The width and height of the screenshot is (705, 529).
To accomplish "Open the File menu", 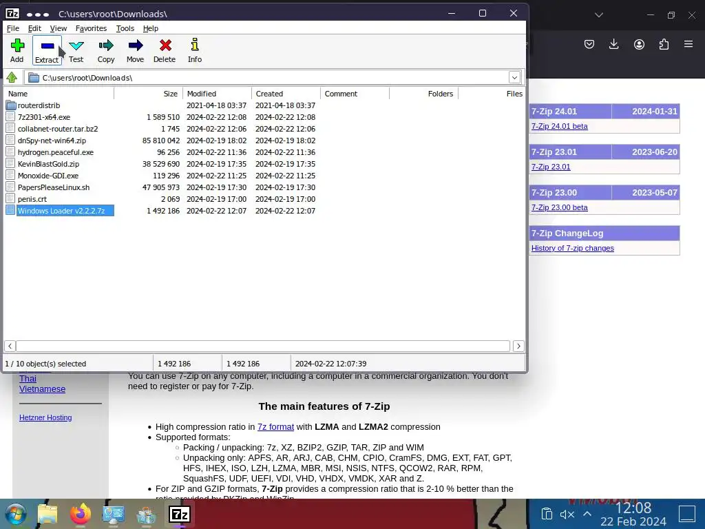I will (x=13, y=28).
